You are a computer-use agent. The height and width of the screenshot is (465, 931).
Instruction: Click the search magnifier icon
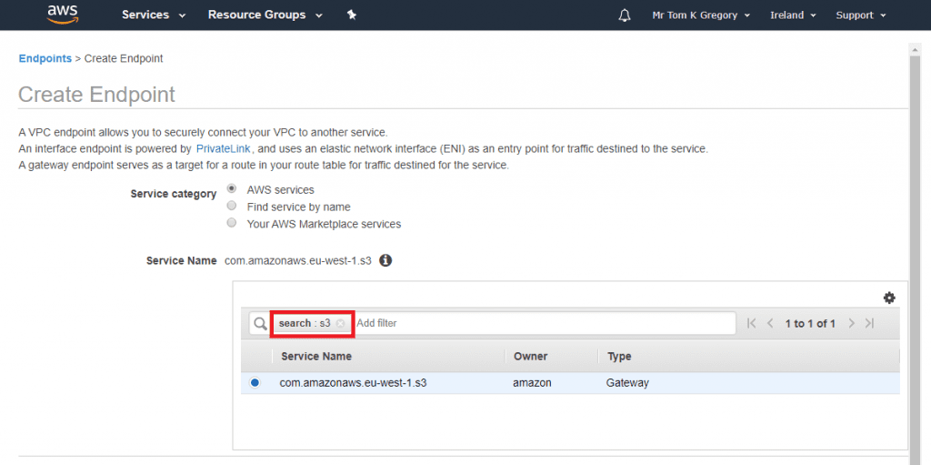pyautogui.click(x=261, y=323)
